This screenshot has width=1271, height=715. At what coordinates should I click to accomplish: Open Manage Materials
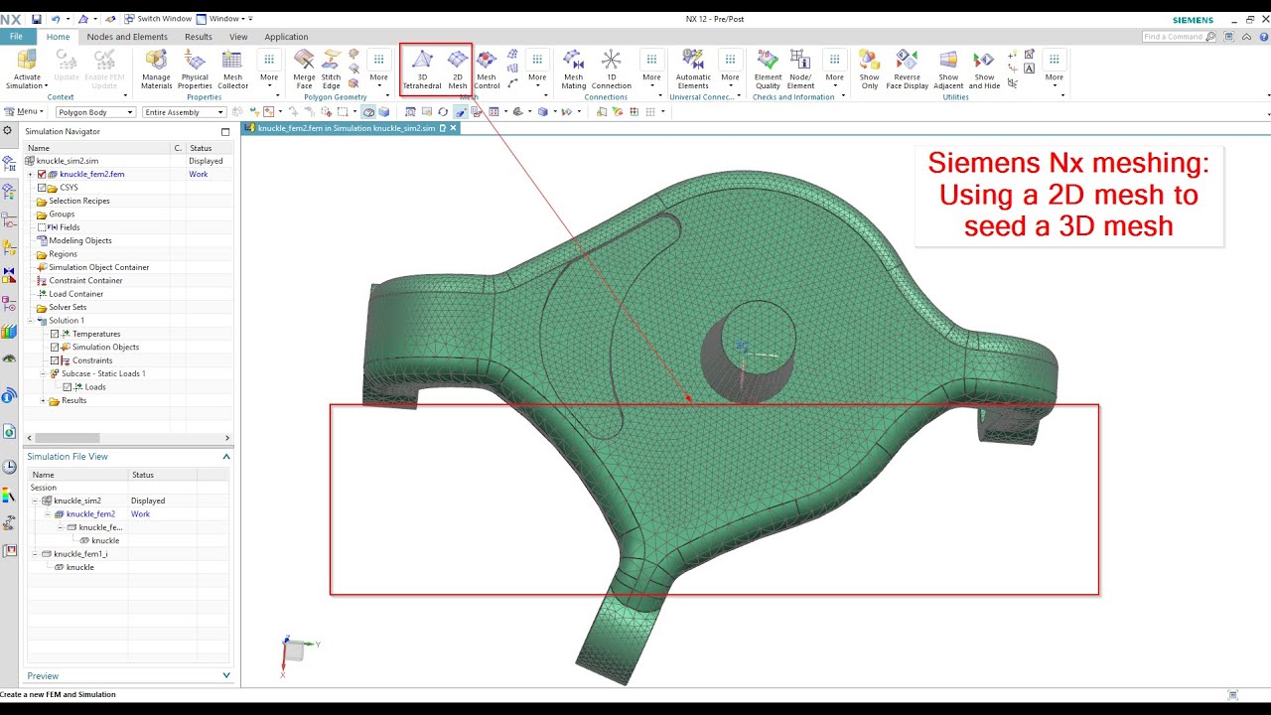[x=157, y=69]
